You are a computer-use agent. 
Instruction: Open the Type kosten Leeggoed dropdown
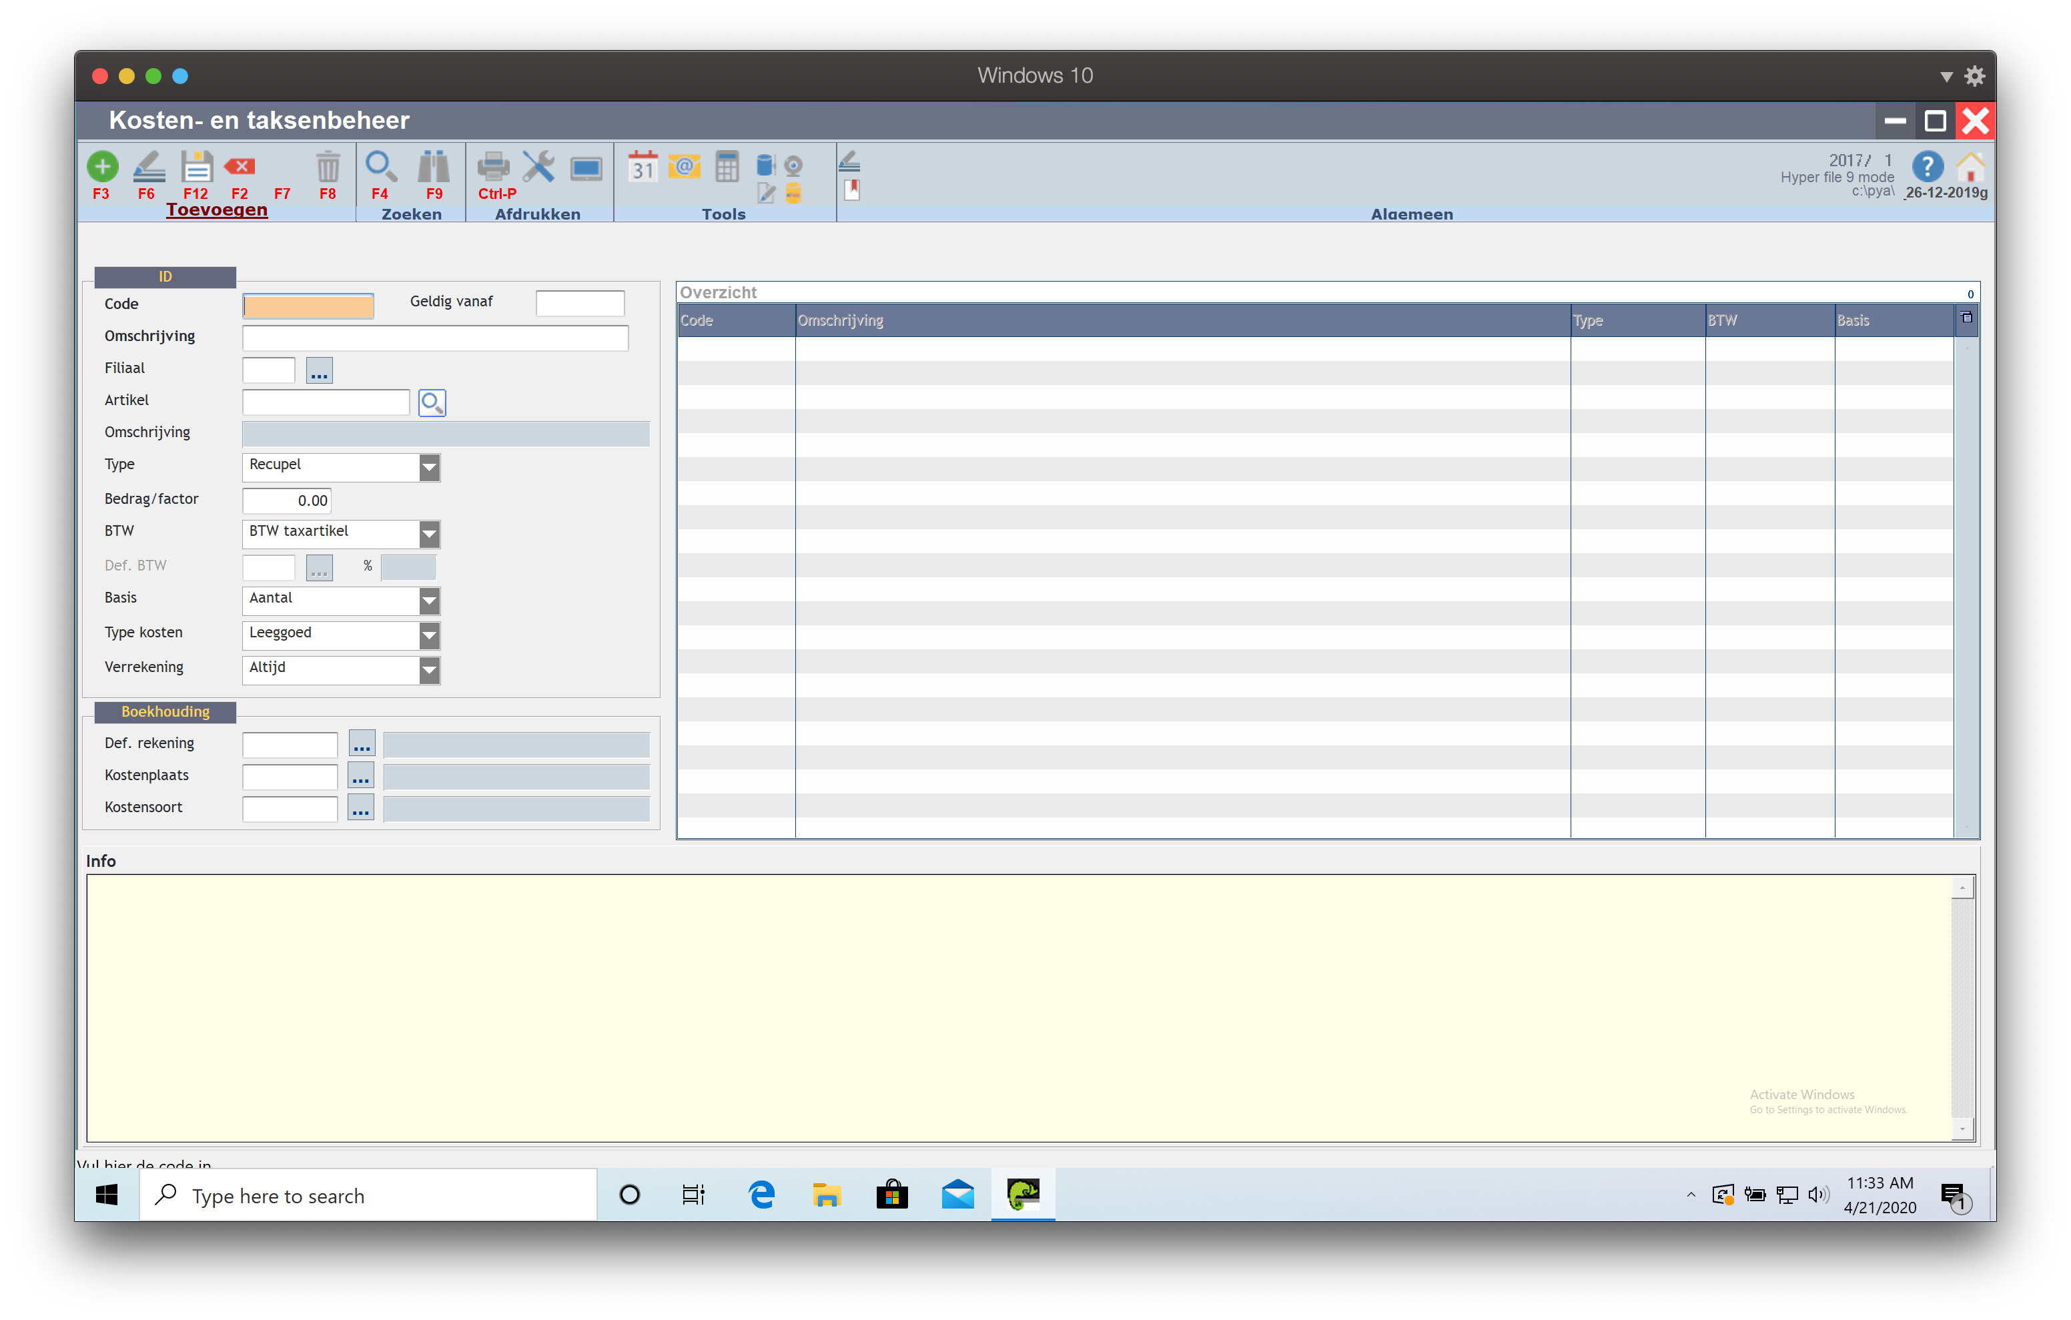[429, 636]
